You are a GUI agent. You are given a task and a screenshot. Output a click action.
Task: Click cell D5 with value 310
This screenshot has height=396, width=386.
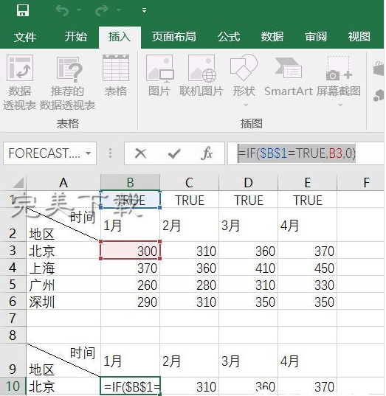click(x=249, y=284)
